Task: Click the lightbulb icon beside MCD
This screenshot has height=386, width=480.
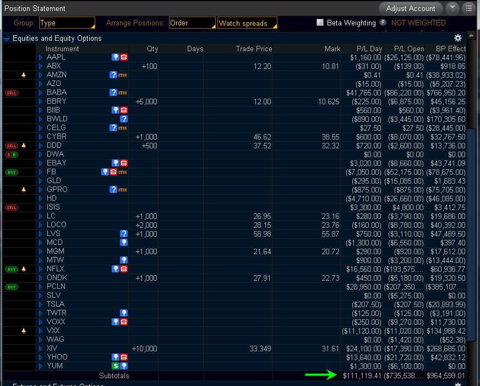Action: 124,243
